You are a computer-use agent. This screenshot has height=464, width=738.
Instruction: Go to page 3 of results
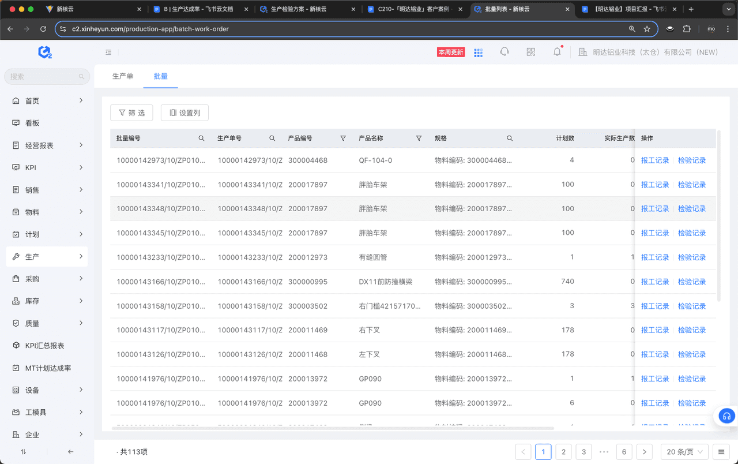[583, 452]
